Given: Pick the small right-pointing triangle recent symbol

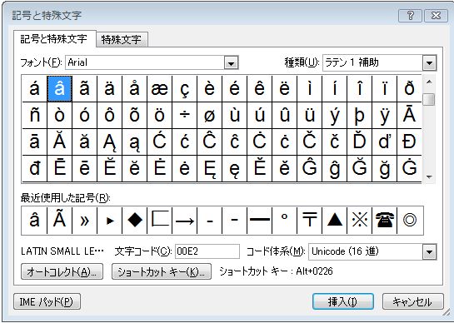Looking at the screenshot, I should (110, 221).
